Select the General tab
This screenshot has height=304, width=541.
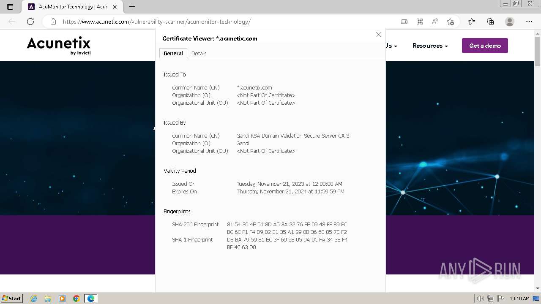click(x=173, y=53)
